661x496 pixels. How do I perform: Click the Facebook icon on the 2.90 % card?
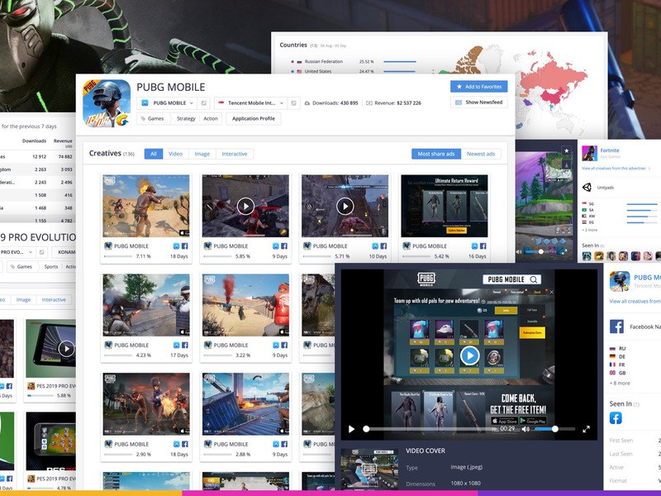point(184,444)
